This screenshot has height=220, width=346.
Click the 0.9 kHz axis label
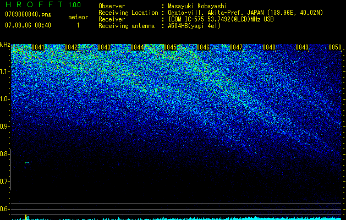tap(4, 127)
